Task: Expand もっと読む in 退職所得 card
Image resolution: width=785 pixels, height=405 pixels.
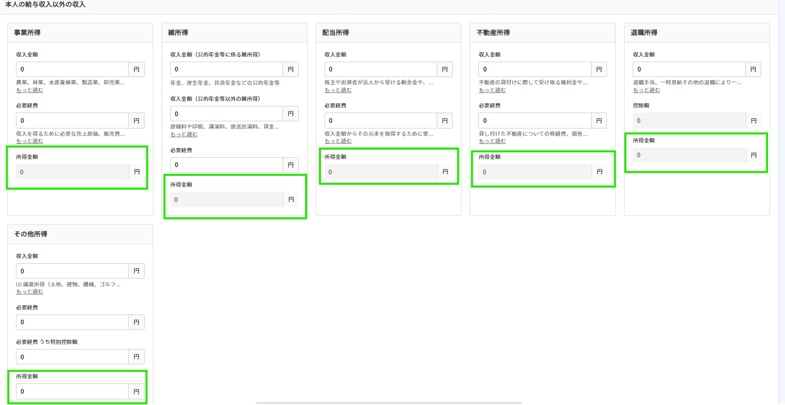Action: (647, 90)
